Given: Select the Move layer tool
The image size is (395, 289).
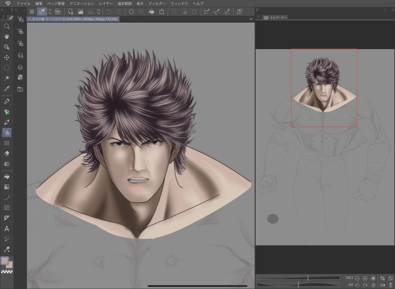Looking at the screenshot, I should 7,57.
